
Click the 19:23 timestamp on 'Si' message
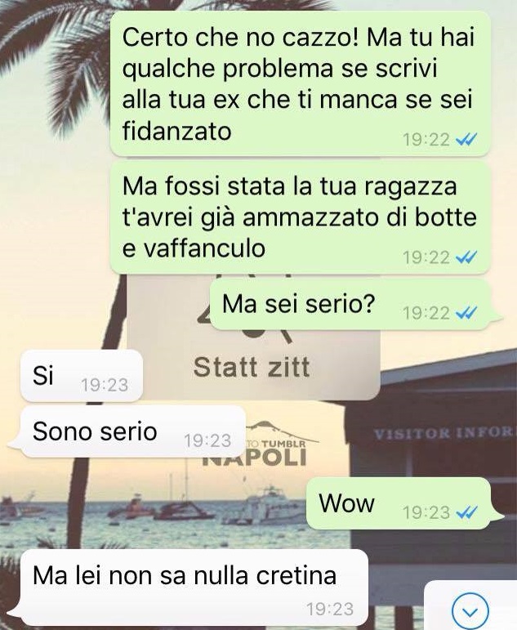[x=104, y=385]
